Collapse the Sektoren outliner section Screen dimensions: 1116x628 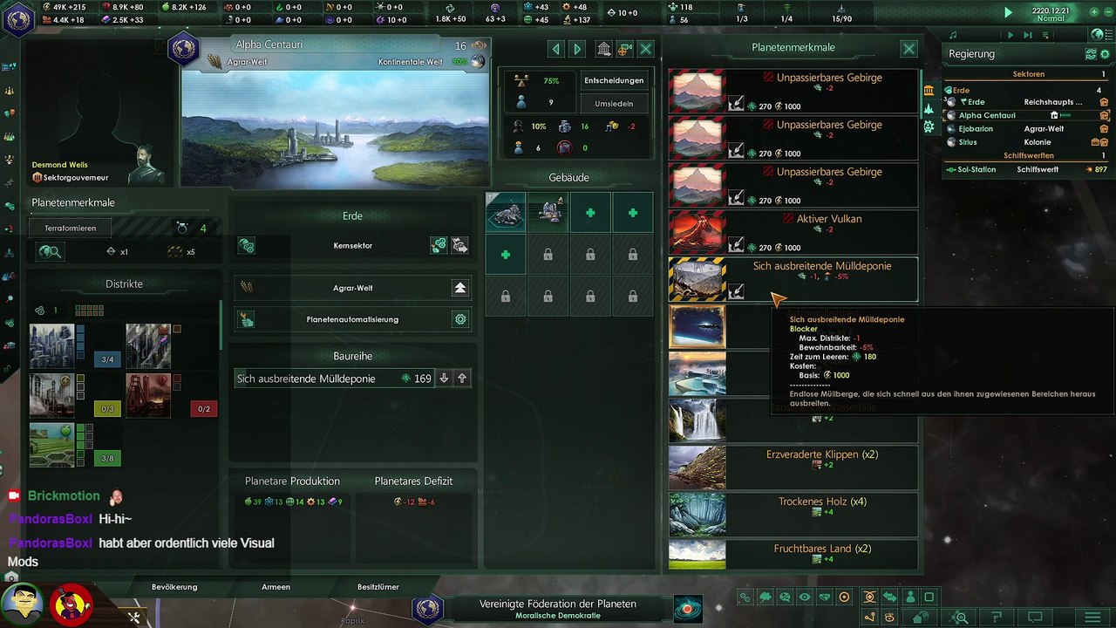coord(1028,74)
